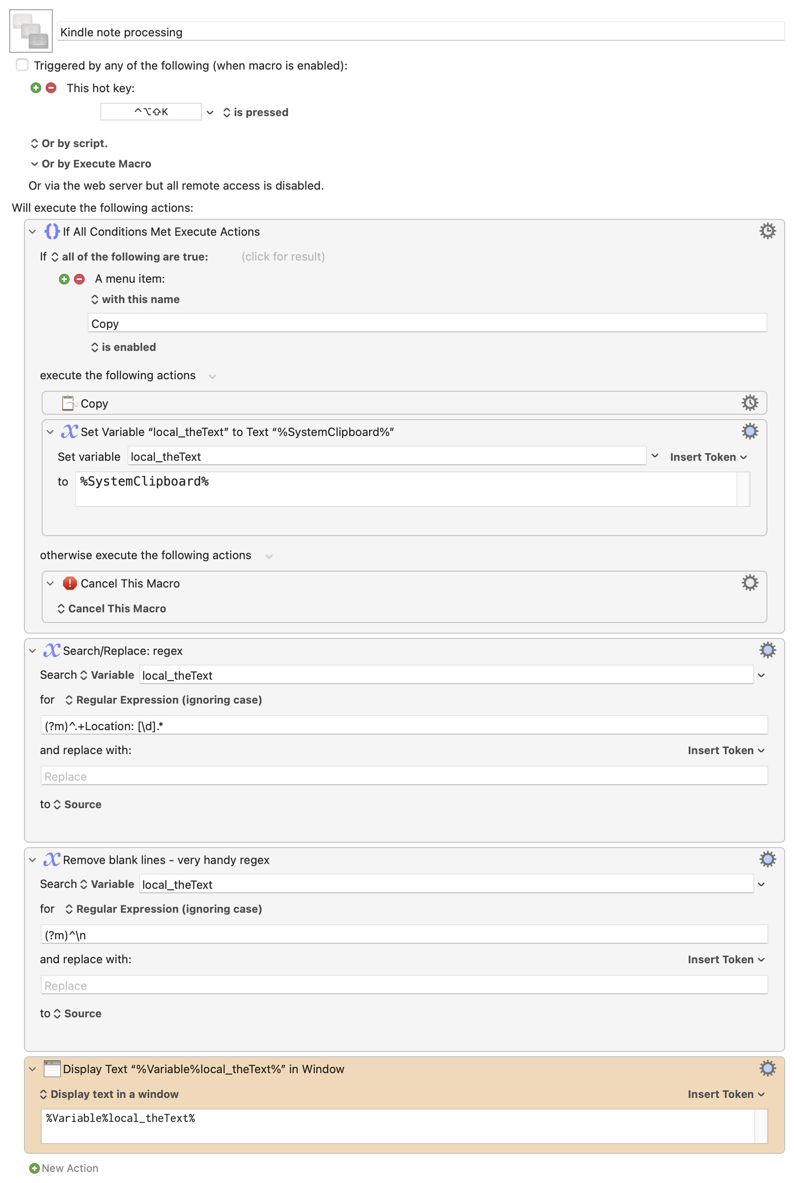The height and width of the screenshot is (1183, 794).
Task: Collapse the If All Conditions Met action
Action: pyautogui.click(x=32, y=231)
